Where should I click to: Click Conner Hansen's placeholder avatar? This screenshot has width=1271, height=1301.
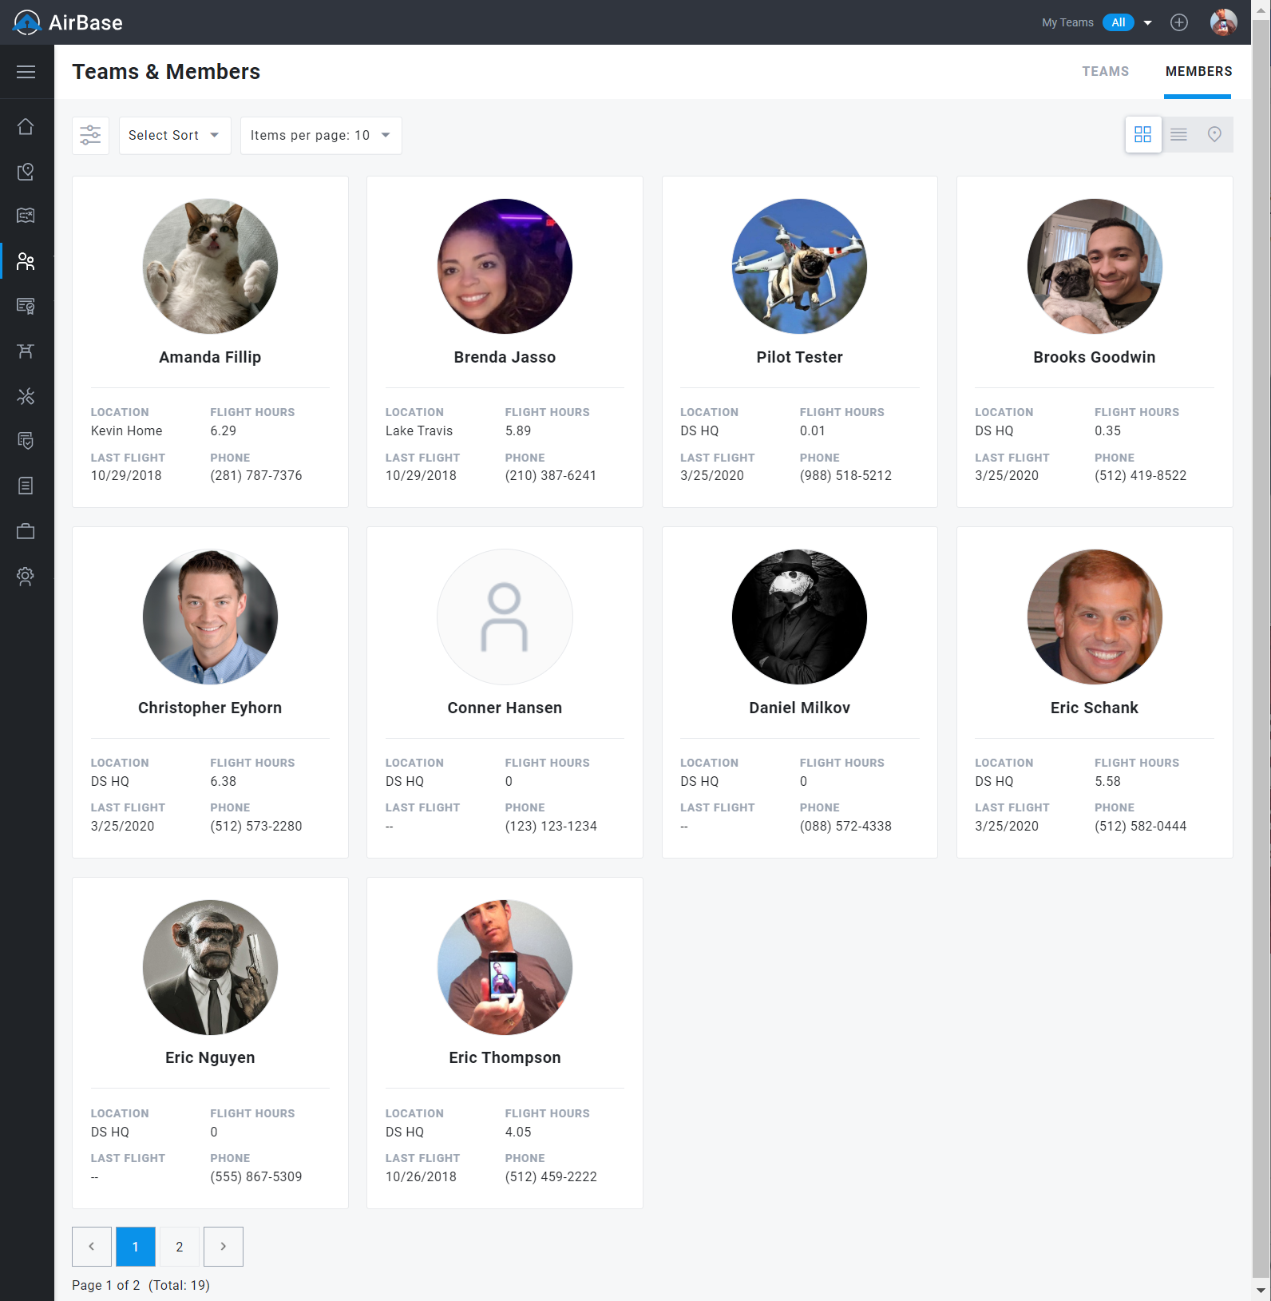pyautogui.click(x=505, y=617)
